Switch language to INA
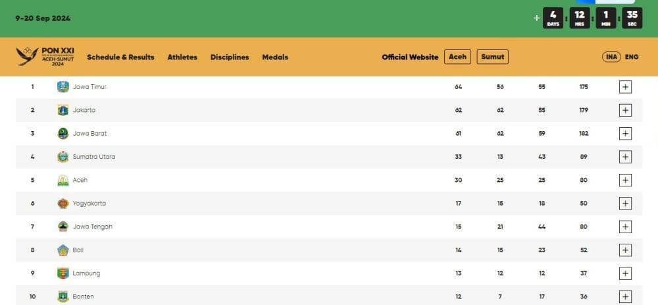Screen dimensions: 658x305 pos(611,57)
